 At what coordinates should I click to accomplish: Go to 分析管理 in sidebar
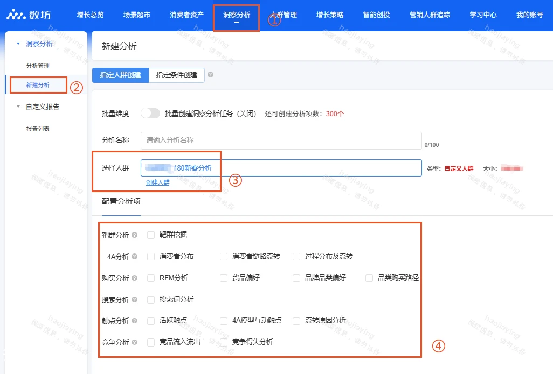[38, 66]
